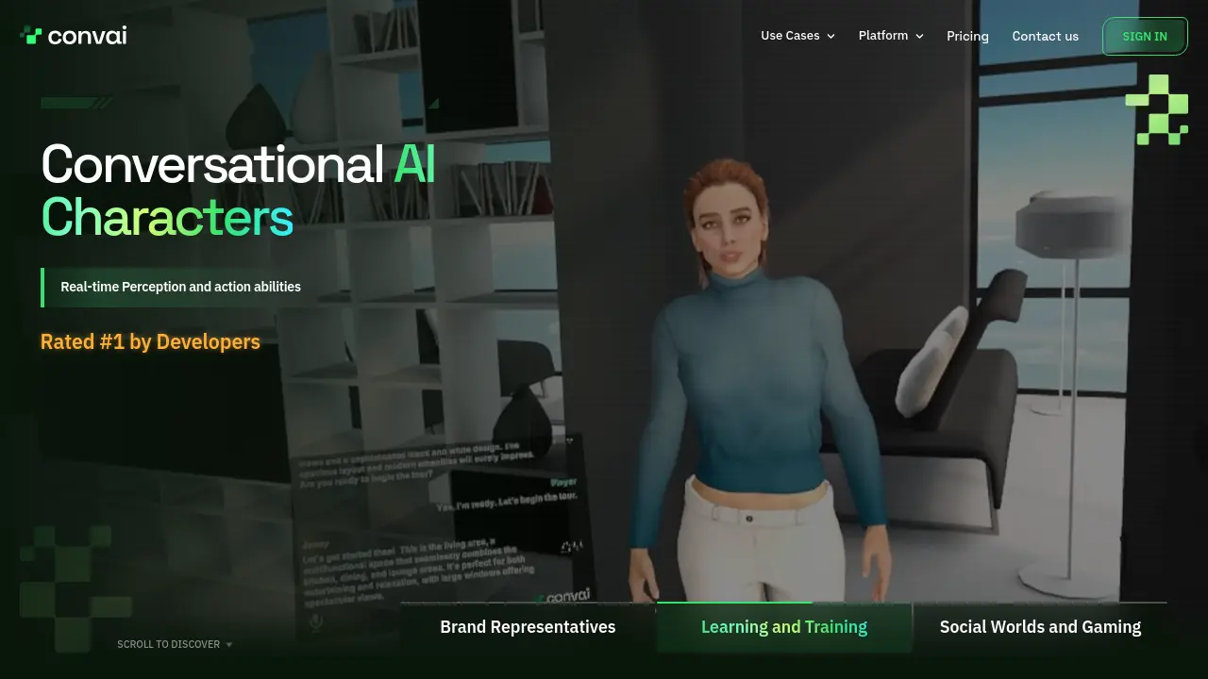Click the Convai watermark inside the demo video
The image size is (1208, 679).
click(x=564, y=596)
